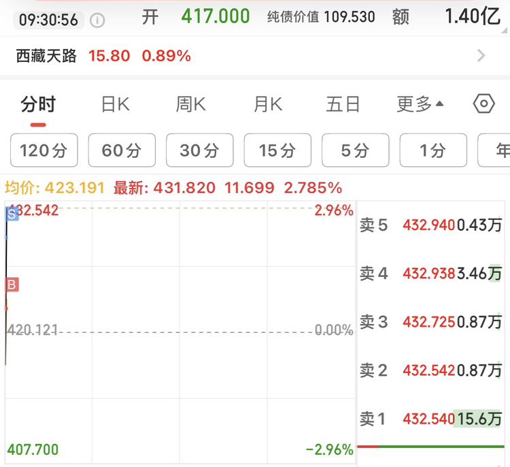
Task: Select the 5分 interval button
Action: [x=356, y=150]
